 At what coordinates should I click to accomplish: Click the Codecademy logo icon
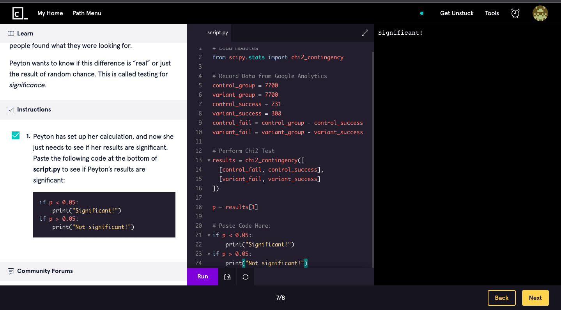[20, 13]
